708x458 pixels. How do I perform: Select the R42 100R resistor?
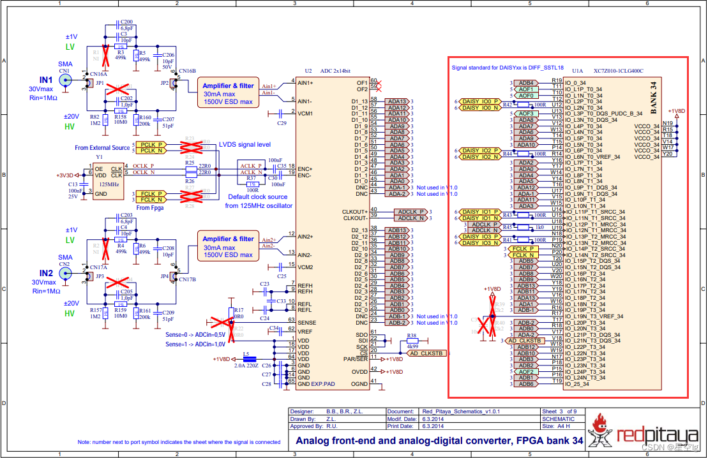point(523,105)
